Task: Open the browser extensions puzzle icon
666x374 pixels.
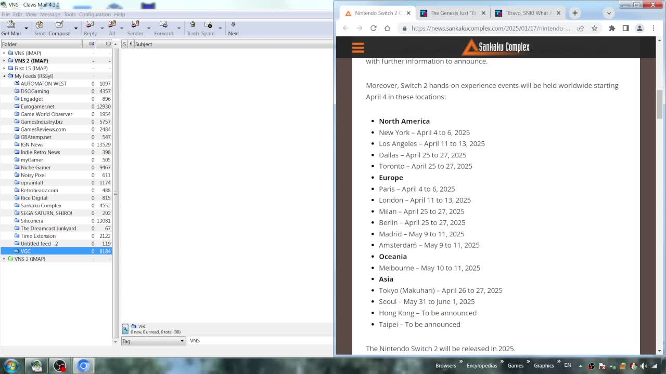Action: coord(612,28)
